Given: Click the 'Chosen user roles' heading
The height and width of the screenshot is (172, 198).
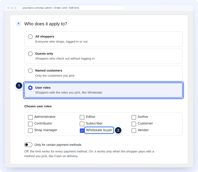Looking at the screenshot, I should pos(38,106).
